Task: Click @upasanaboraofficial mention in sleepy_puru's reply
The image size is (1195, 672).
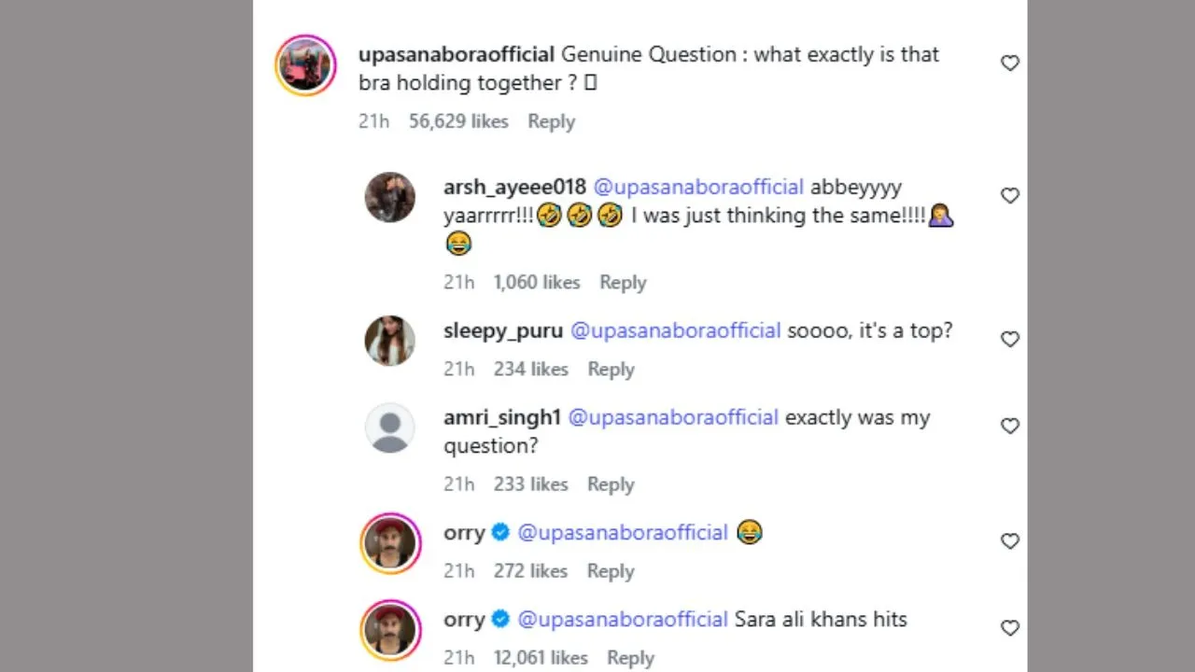Action: pyautogui.click(x=675, y=330)
